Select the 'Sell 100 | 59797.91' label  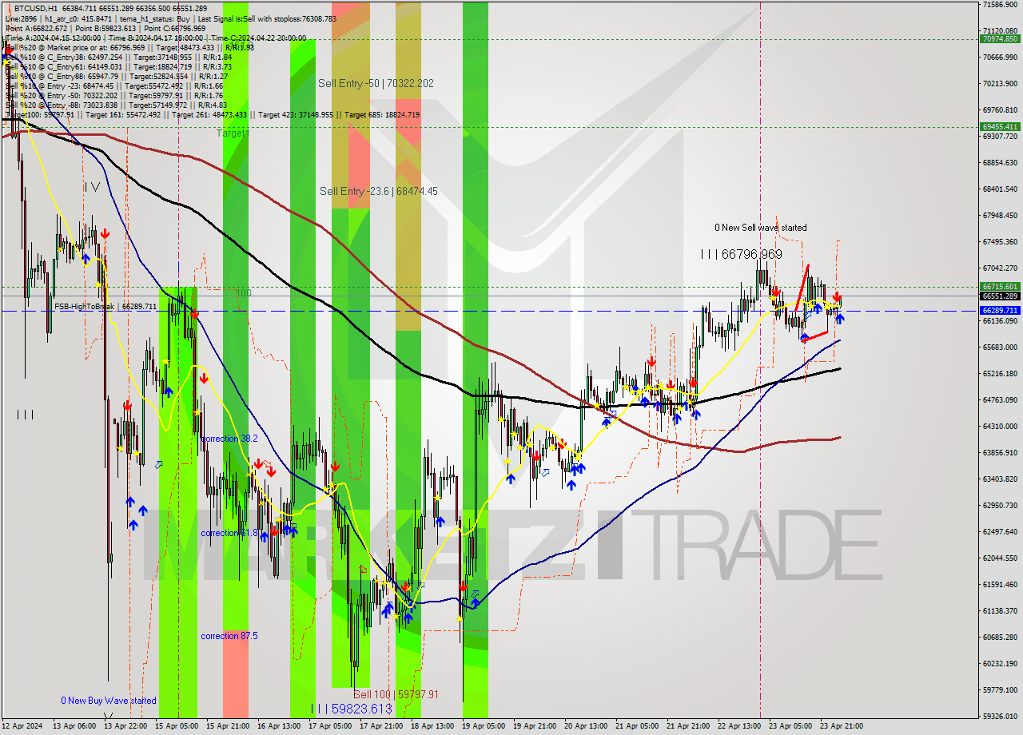click(396, 695)
